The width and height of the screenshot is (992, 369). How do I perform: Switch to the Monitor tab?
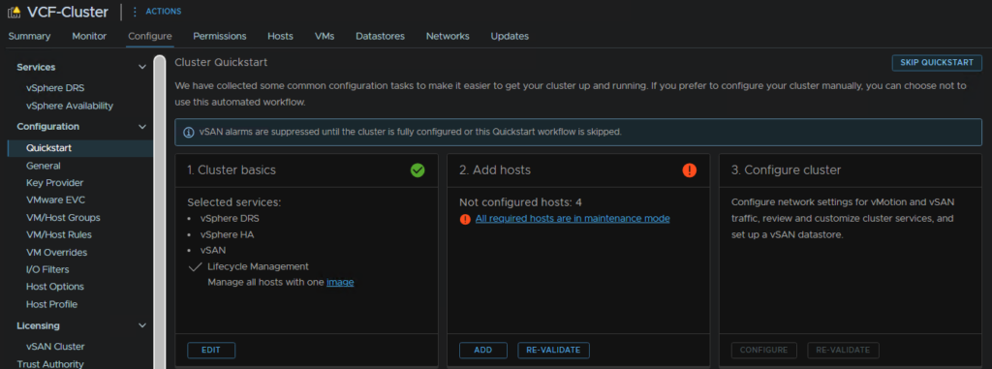tap(89, 36)
